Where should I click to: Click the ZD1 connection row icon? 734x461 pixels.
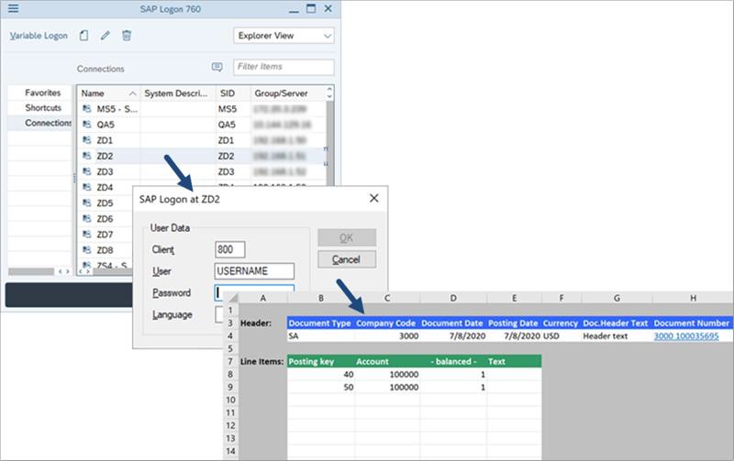(86, 140)
